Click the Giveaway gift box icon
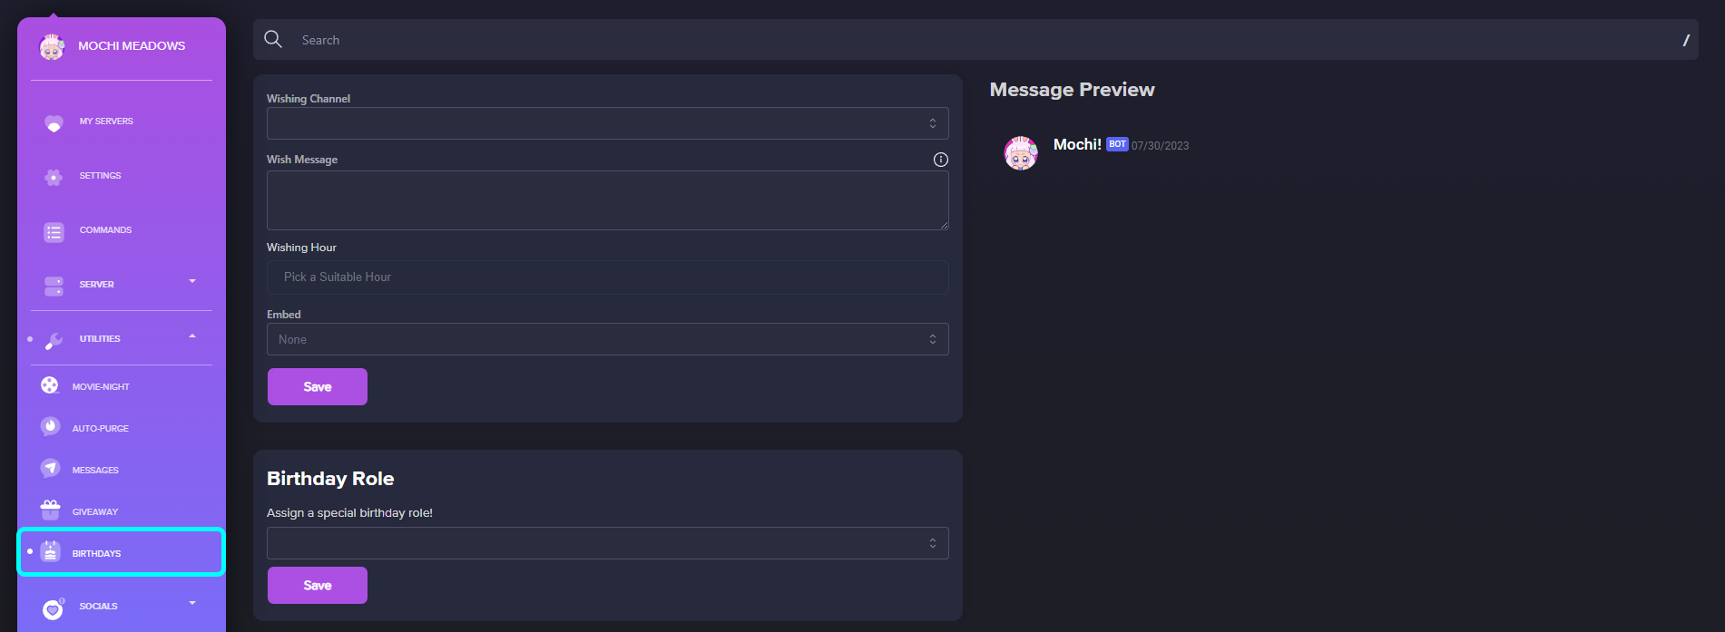This screenshot has height=632, width=1725. [50, 510]
